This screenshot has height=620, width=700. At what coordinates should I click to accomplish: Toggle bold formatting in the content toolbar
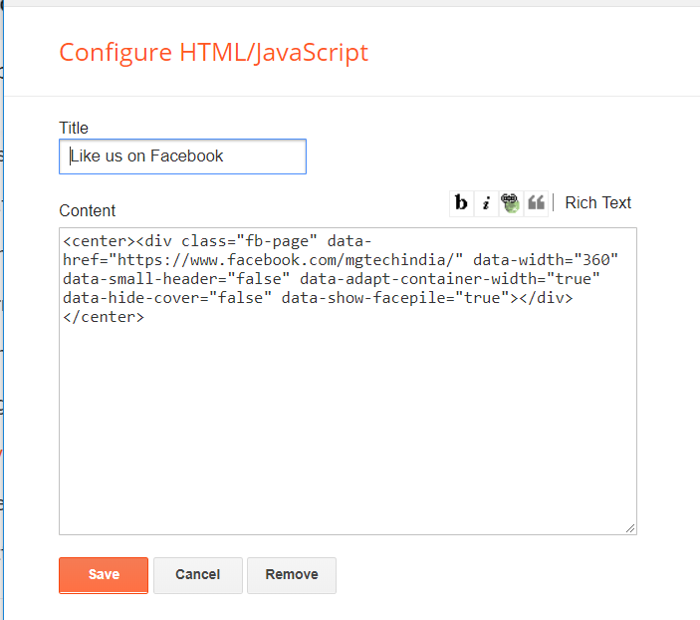coord(461,202)
